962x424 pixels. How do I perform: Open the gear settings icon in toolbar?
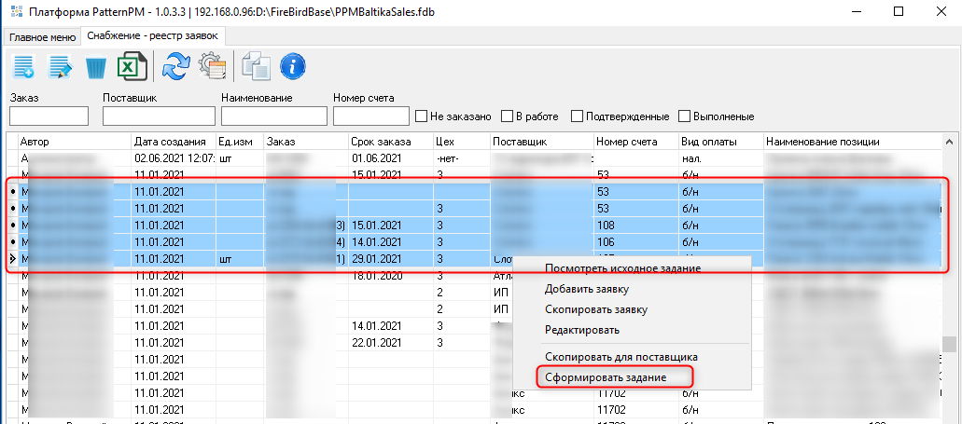pos(214,67)
